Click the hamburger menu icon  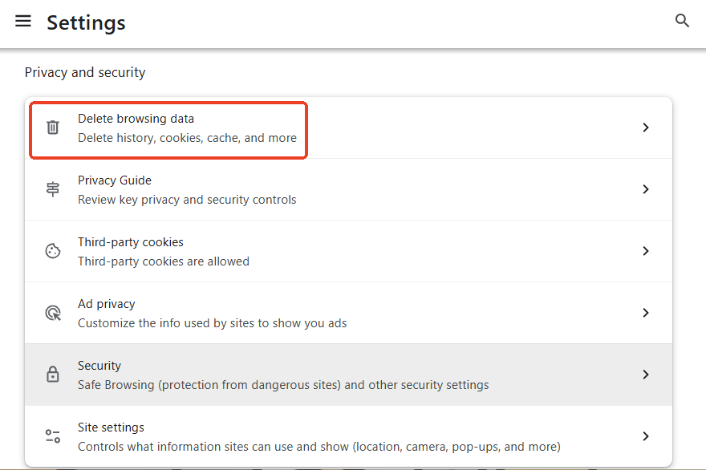pos(23,22)
